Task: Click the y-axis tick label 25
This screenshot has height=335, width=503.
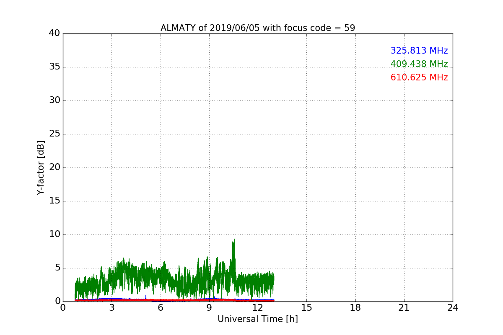Action: pyautogui.click(x=54, y=134)
